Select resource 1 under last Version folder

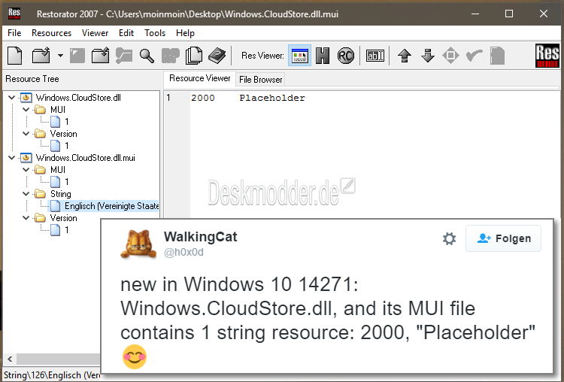[66, 230]
